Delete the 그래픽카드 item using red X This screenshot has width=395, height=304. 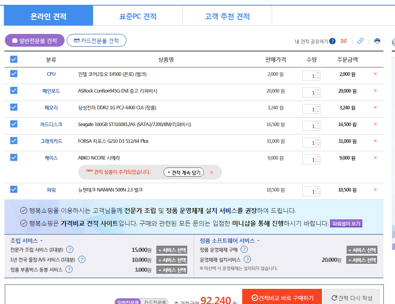click(x=375, y=141)
